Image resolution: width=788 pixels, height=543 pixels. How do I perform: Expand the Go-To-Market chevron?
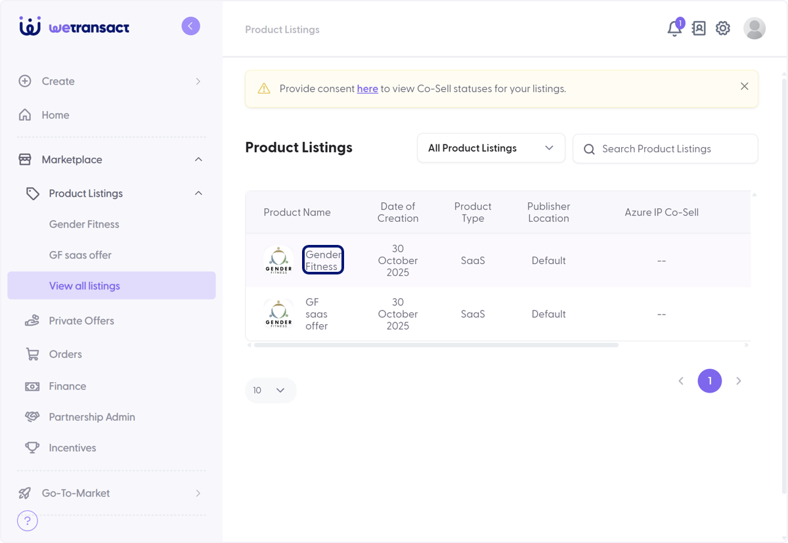(x=198, y=493)
